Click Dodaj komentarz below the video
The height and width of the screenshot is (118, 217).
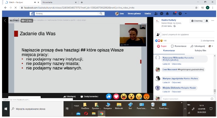(x=90, y=96)
